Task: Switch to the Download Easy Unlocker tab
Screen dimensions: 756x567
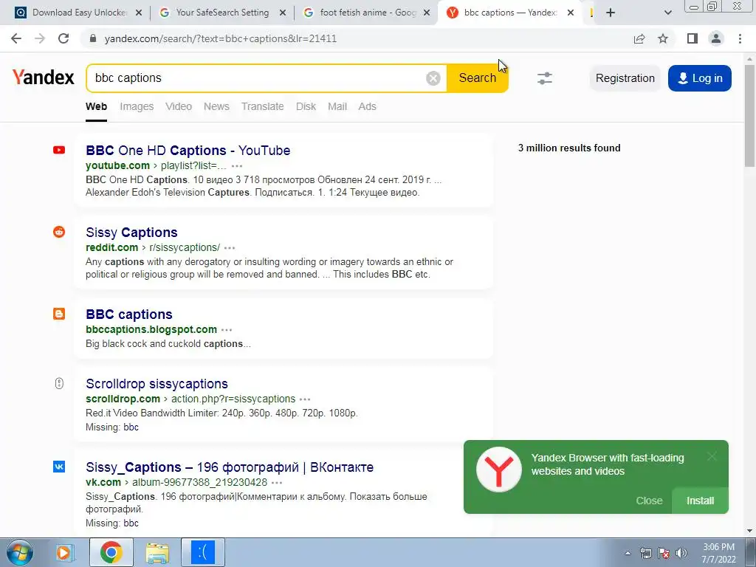Action: (x=77, y=13)
